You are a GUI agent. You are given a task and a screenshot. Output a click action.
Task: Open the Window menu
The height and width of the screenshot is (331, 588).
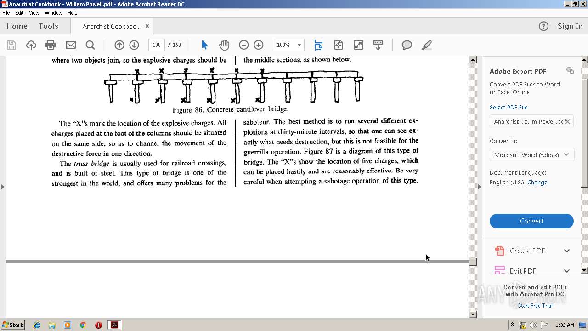pos(53,13)
